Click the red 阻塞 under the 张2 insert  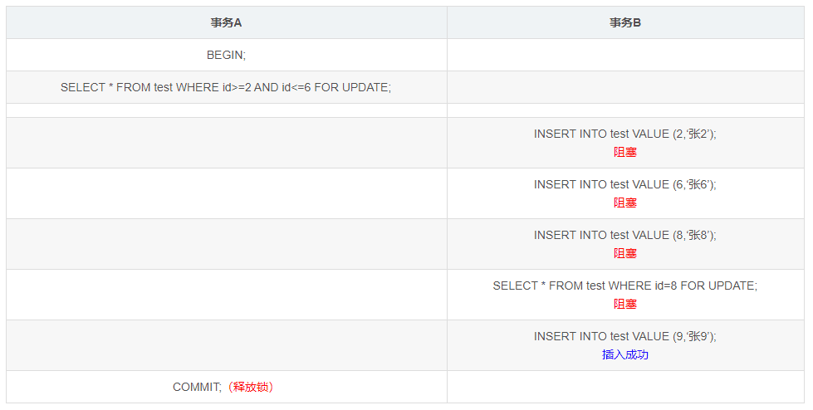[x=625, y=153]
